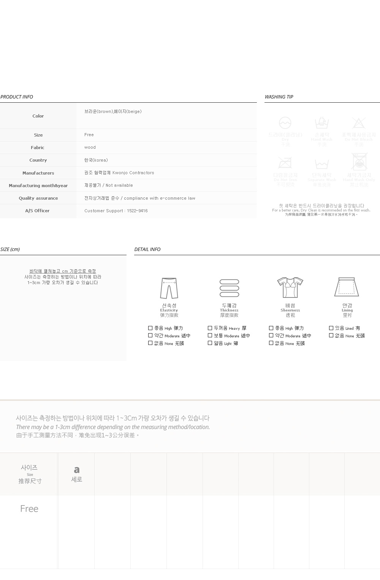Screen dimensions: 380x580
Task: Check the Elasticity High checkbox
Action: 150,328
